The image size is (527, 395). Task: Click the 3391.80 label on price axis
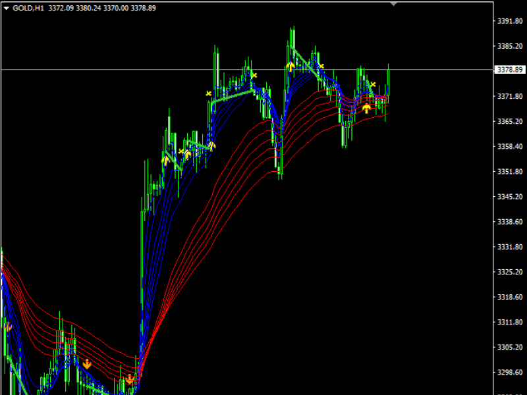[509, 22]
